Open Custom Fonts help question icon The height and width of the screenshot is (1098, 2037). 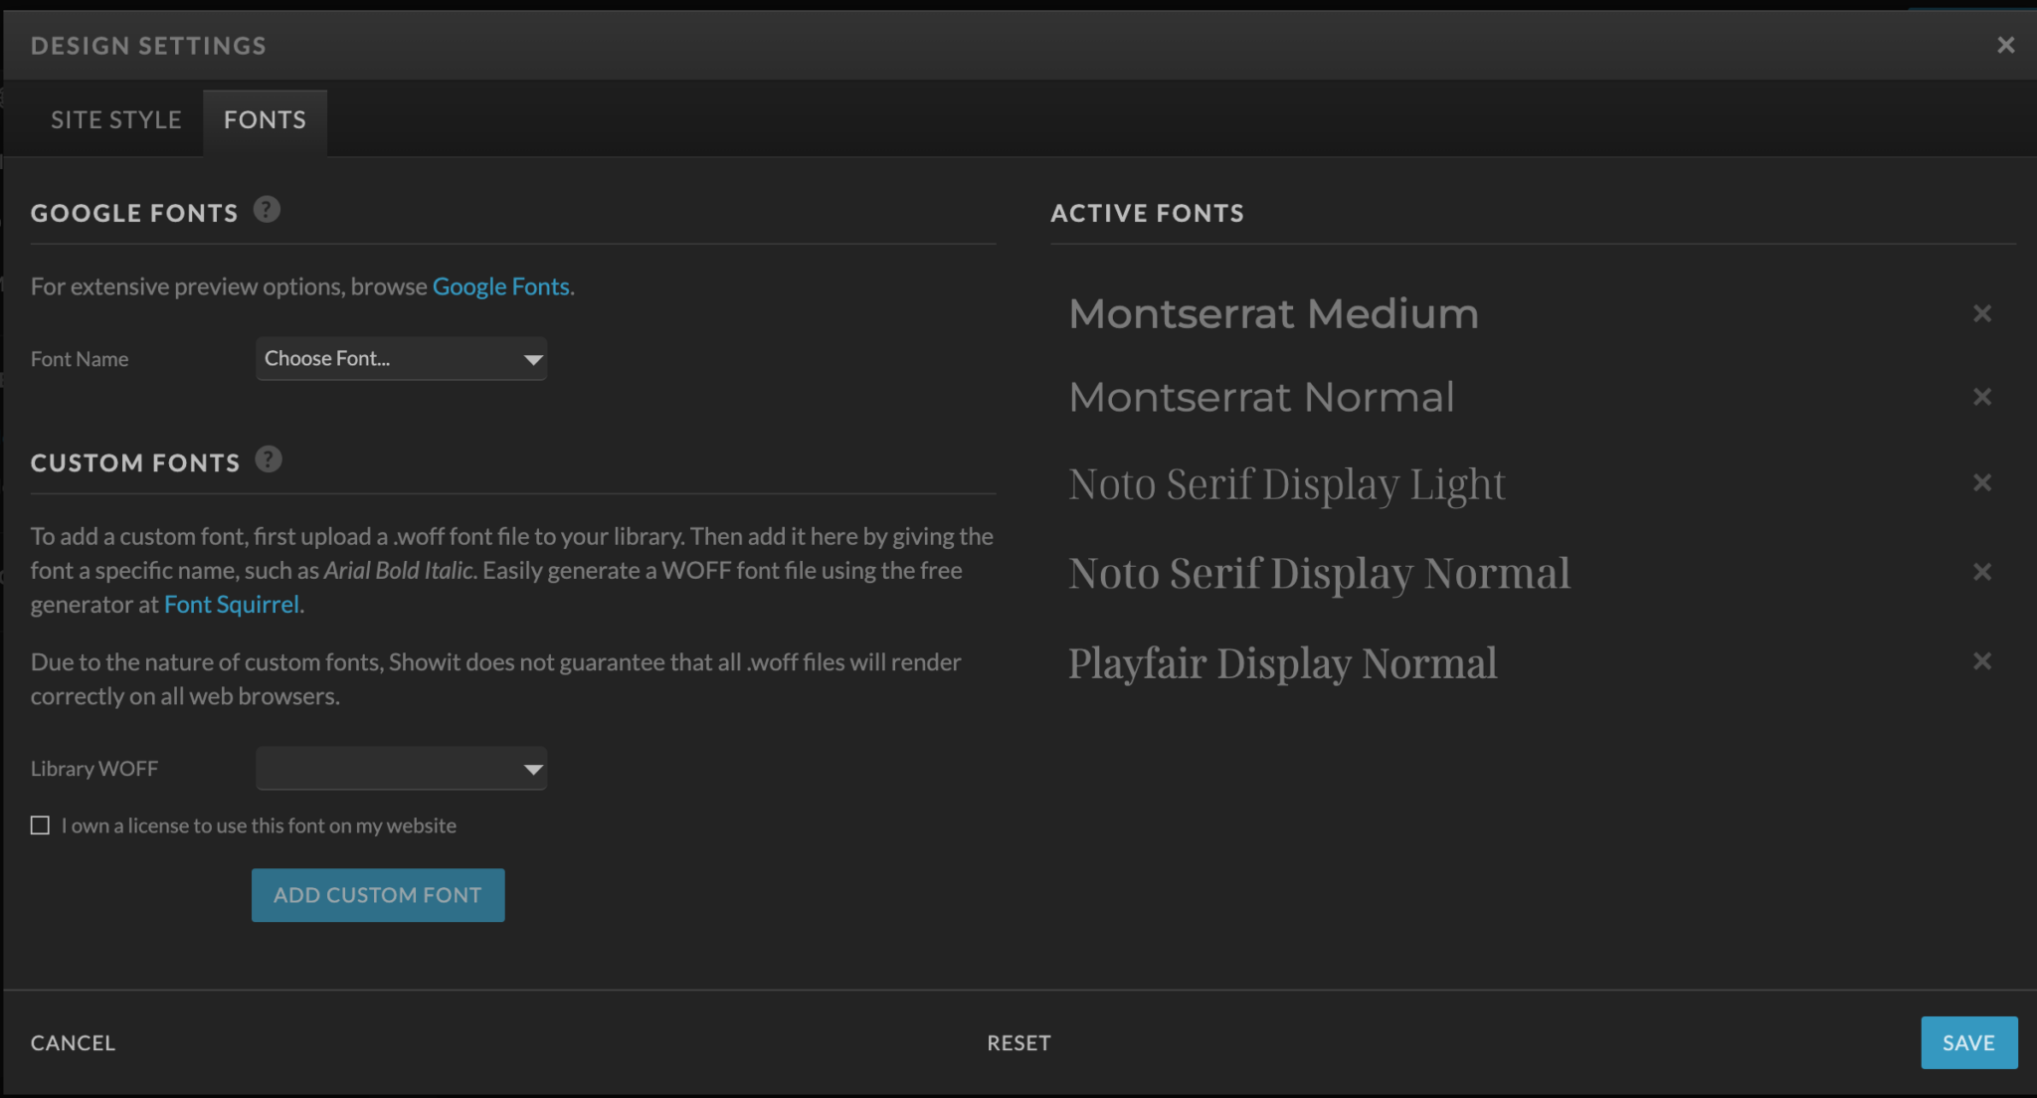click(269, 459)
